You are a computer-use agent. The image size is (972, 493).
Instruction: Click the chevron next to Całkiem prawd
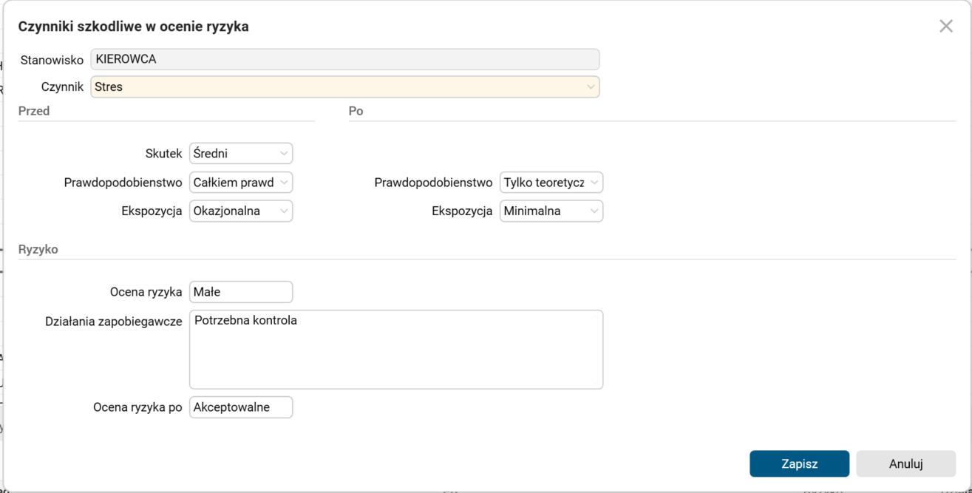283,182
